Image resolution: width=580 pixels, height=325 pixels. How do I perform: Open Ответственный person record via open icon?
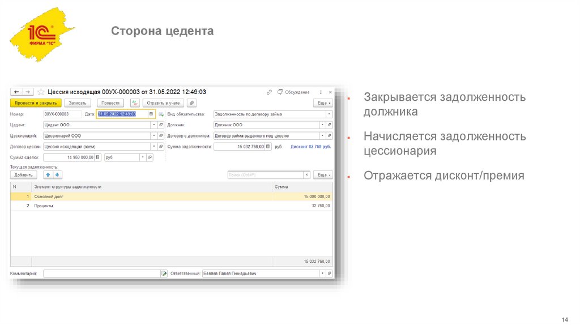(329, 273)
